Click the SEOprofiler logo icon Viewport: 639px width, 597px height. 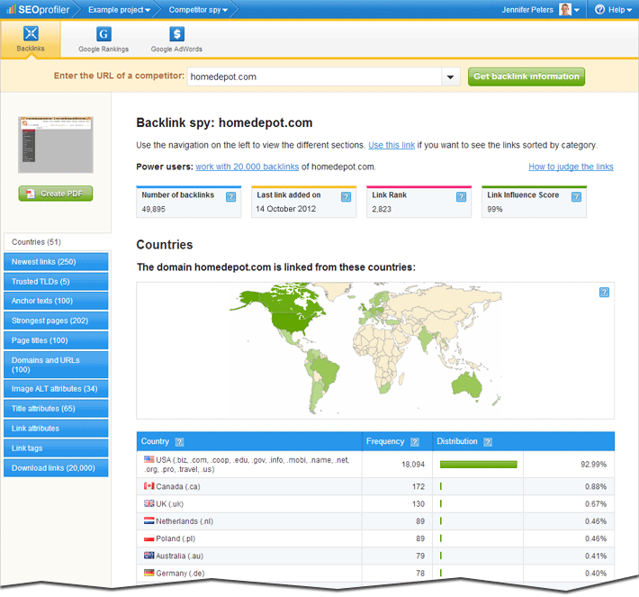(11, 9)
